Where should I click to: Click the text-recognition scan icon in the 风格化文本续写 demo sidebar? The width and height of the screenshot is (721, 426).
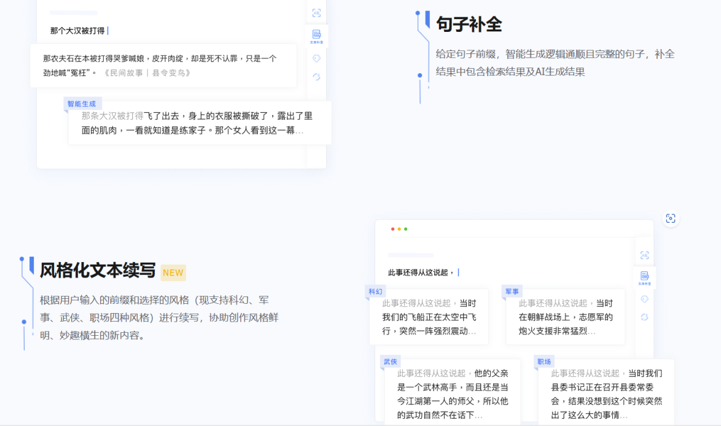tap(644, 255)
